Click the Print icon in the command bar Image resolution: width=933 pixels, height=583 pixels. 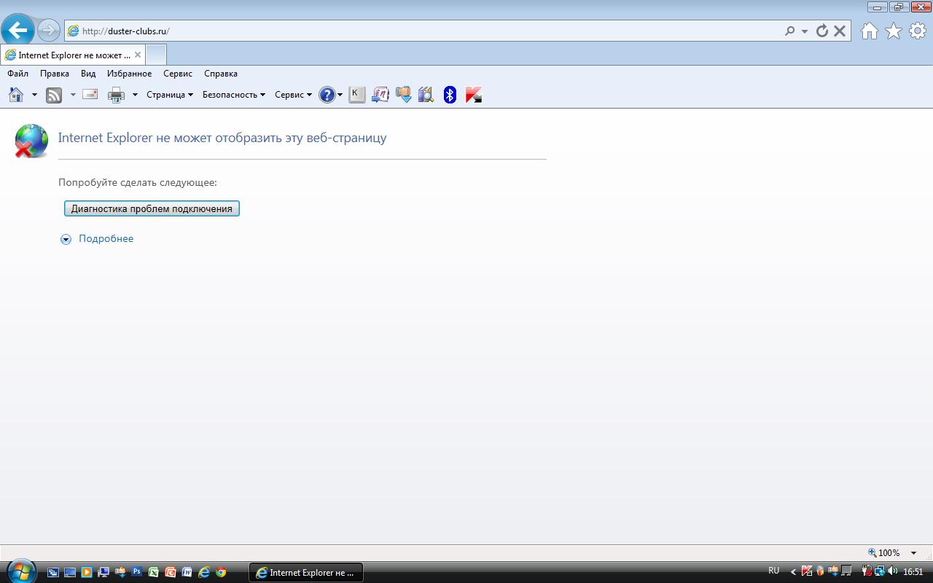point(116,95)
